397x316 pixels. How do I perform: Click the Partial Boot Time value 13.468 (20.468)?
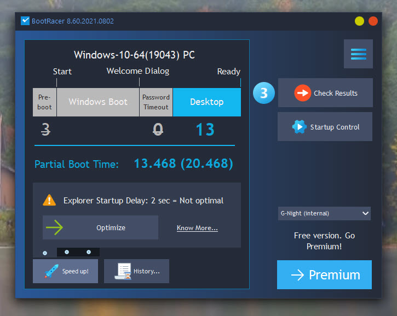183,163
